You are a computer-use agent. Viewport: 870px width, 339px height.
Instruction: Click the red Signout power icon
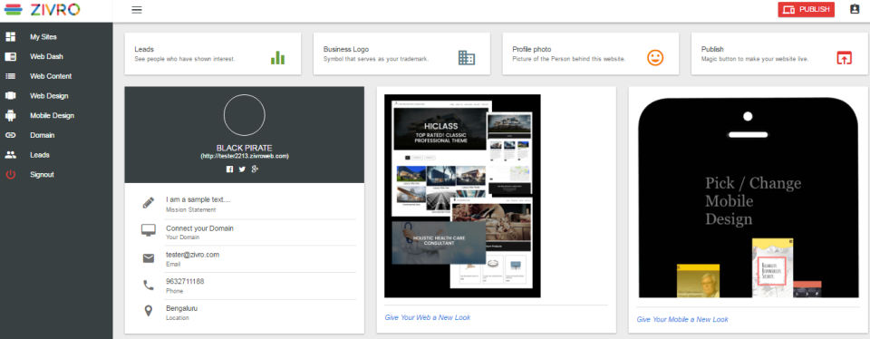pyautogui.click(x=11, y=174)
